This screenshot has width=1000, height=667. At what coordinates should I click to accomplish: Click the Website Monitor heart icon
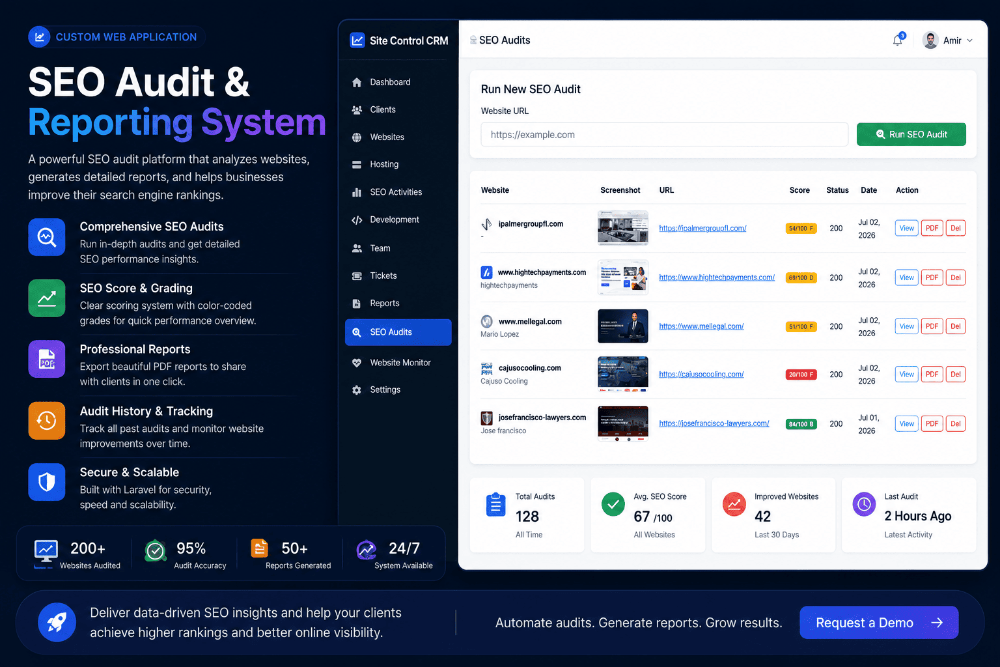(357, 363)
